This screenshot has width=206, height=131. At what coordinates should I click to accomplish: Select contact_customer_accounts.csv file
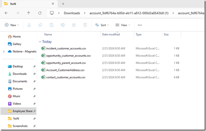[x=66, y=77]
